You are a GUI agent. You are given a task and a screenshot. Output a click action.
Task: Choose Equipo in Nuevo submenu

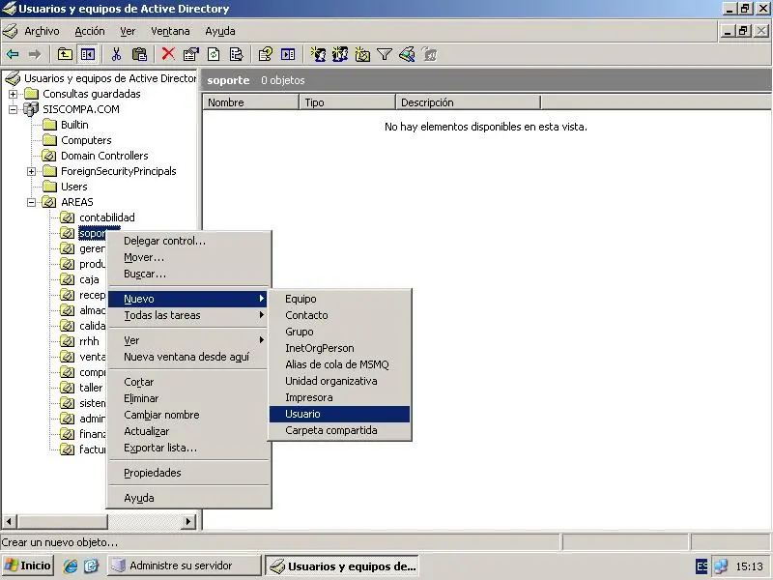(340, 299)
